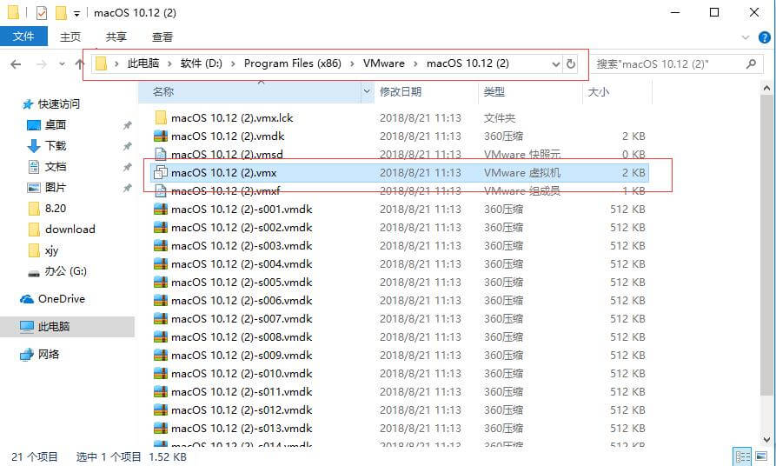Click the Forward navigation arrow
776x466 pixels.
click(42, 63)
